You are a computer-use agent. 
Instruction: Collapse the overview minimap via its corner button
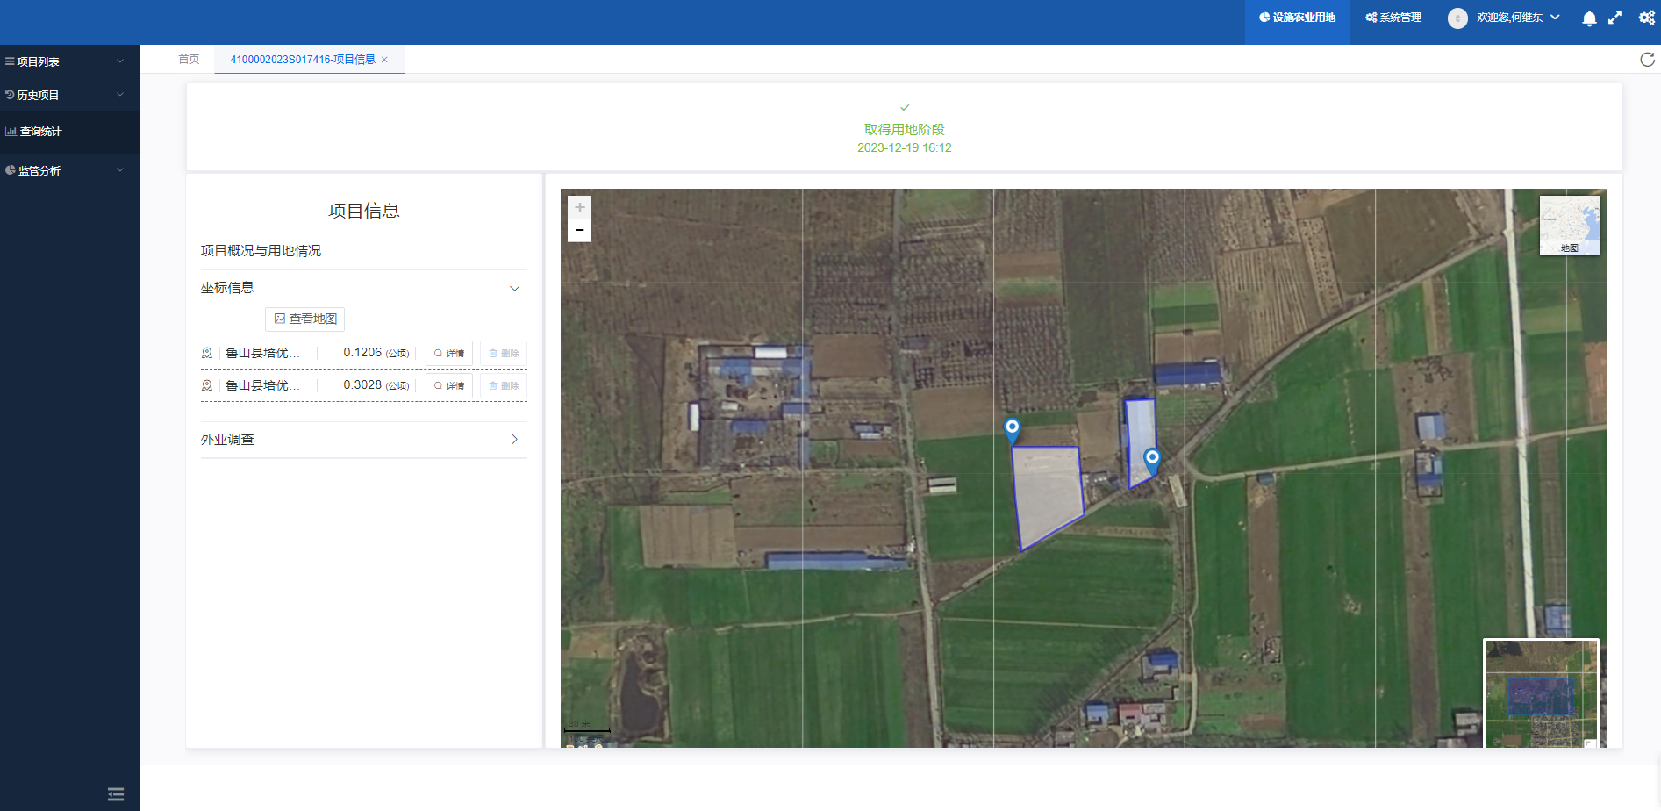point(1589,743)
